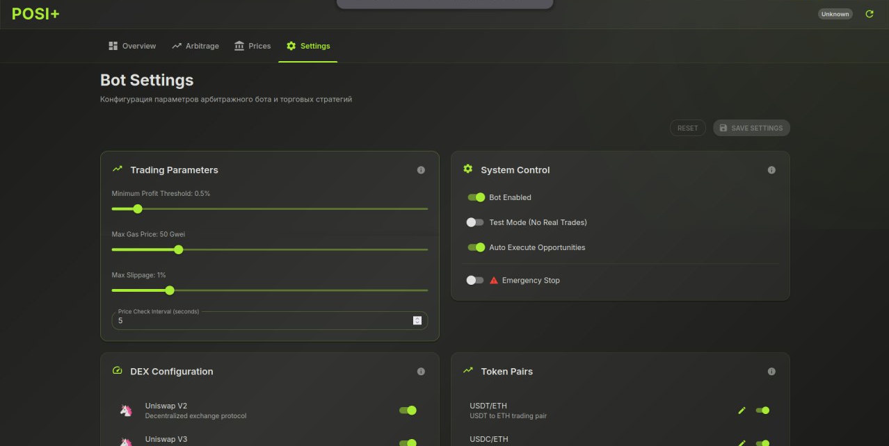
Task: Switch to the Overview tab
Action: [x=132, y=46]
